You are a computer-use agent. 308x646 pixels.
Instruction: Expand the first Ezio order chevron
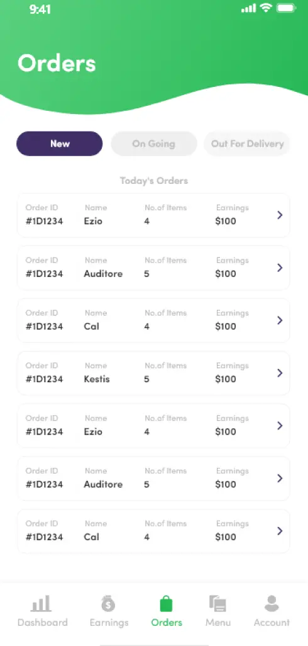[280, 215]
